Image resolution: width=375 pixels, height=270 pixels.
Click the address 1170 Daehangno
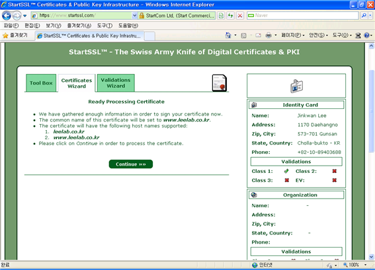pyautogui.click(x=317, y=125)
